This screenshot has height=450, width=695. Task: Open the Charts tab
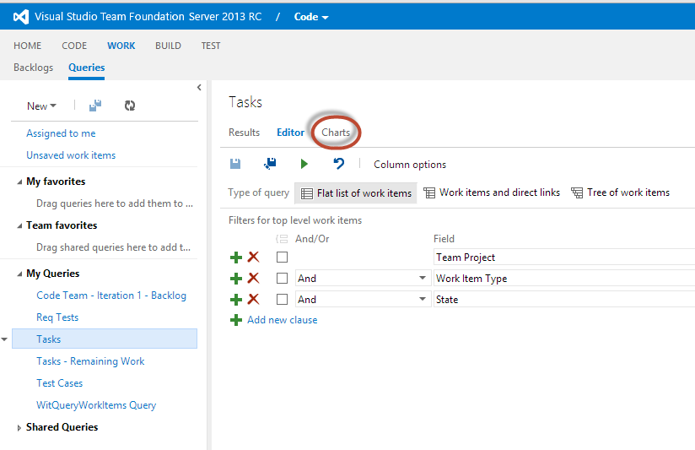click(x=336, y=133)
